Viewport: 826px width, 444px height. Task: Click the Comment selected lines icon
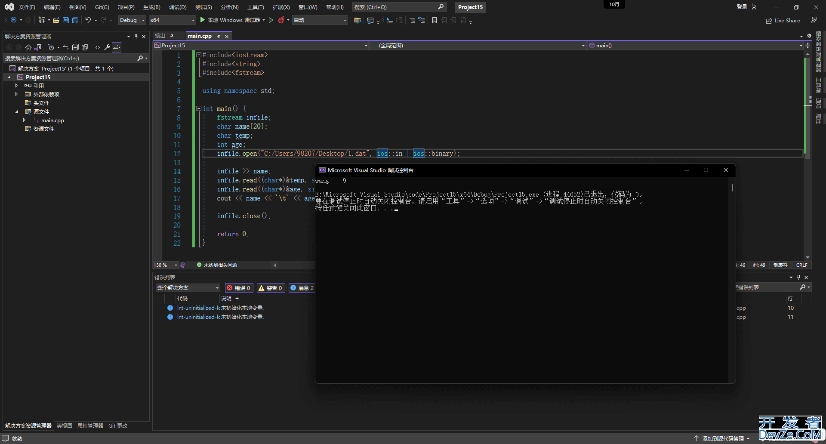coord(412,20)
